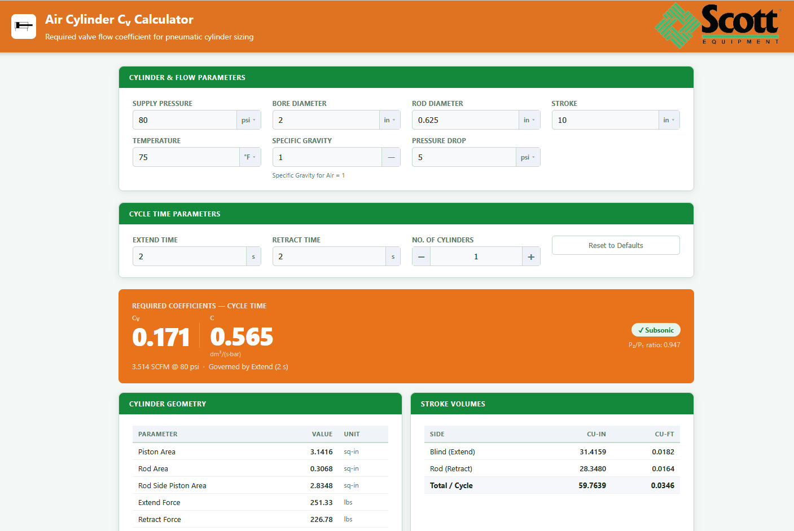Open the Stroke unit dropdown

tap(669, 120)
